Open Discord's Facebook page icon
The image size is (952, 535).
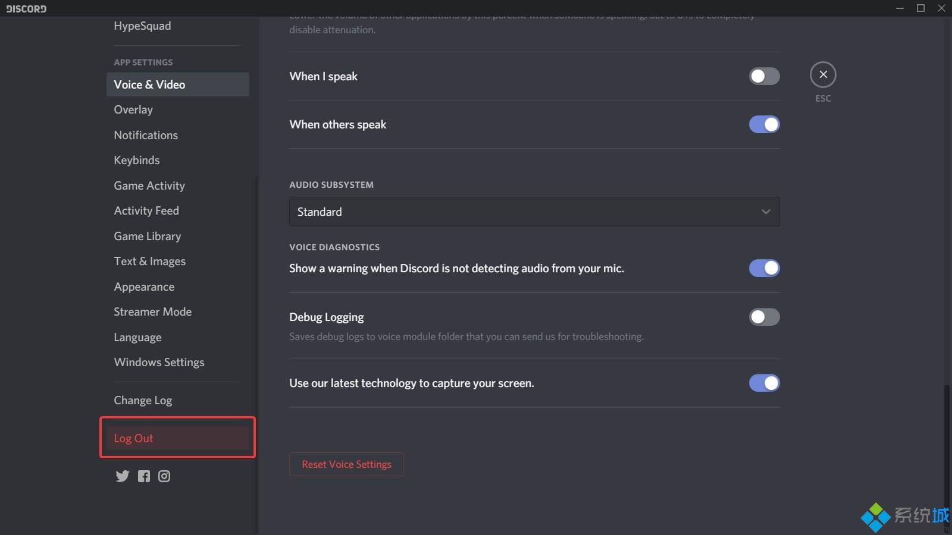pos(144,476)
